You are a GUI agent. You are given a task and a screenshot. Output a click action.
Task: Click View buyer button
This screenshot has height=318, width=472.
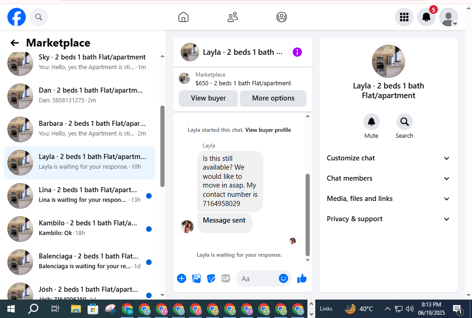208,98
